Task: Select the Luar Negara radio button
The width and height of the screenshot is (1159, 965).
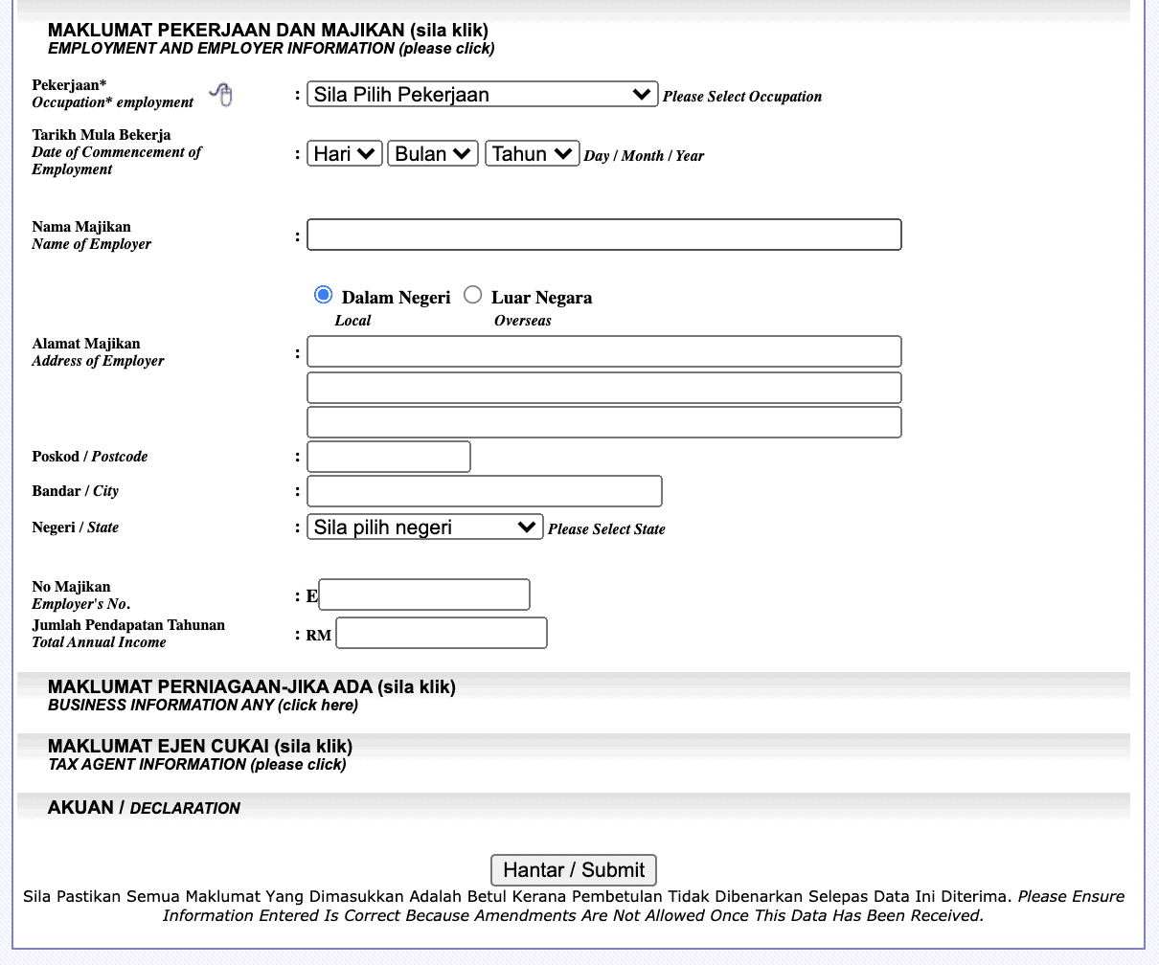Action: tap(472, 295)
